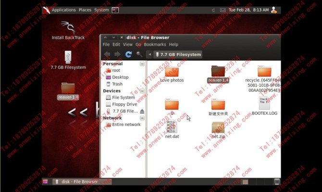Open the Applications menu in top panel
The image size is (322, 192).
tap(63, 10)
